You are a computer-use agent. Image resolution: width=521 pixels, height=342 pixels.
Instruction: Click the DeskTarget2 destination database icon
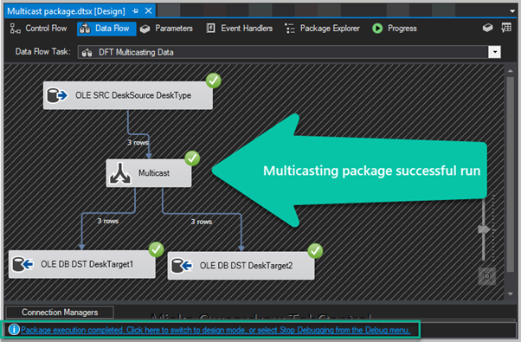(x=182, y=266)
